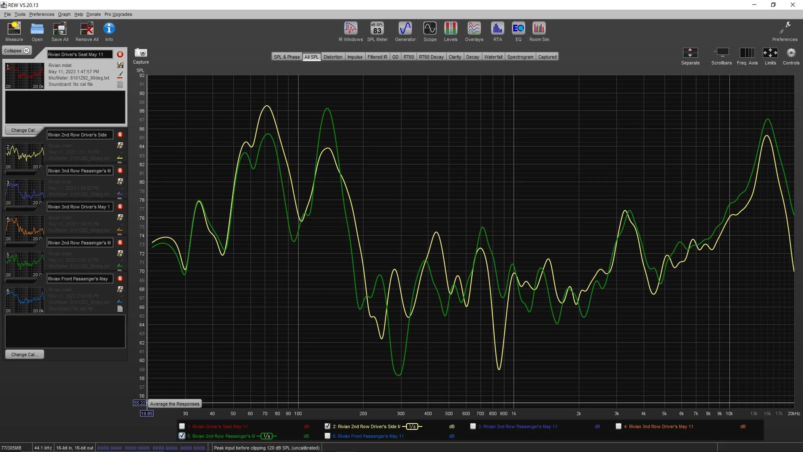Open the Pro Upgrades menu
Image resolution: width=803 pixels, height=452 pixels.
[118, 14]
